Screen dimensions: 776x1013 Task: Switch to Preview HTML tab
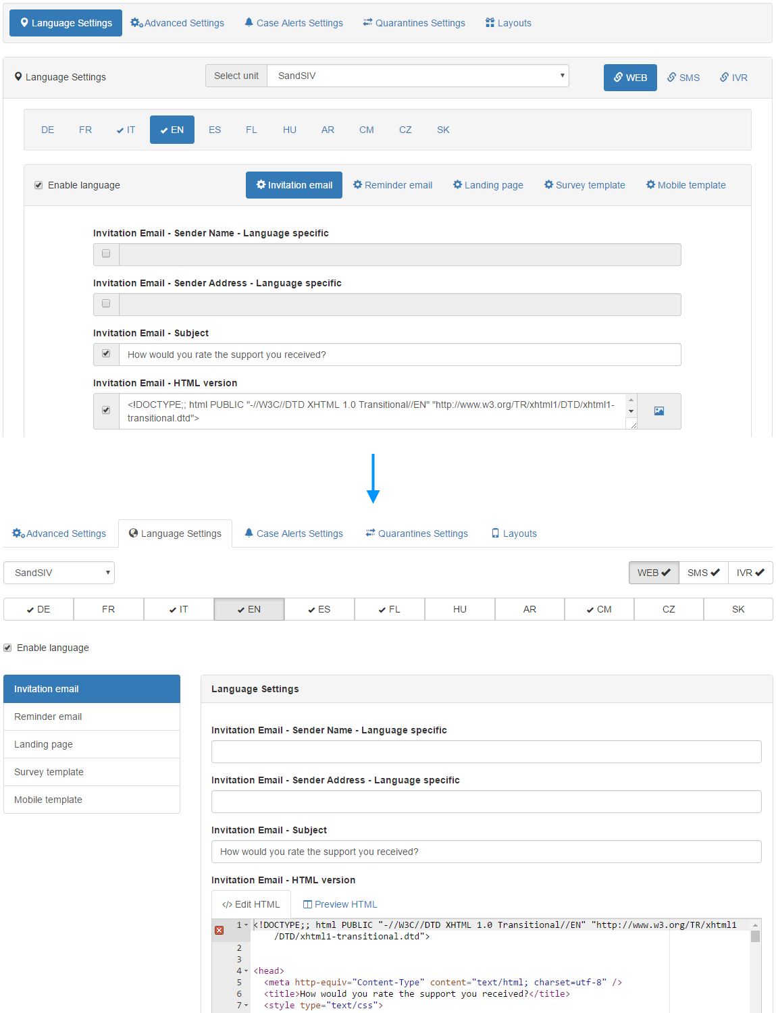click(x=340, y=904)
